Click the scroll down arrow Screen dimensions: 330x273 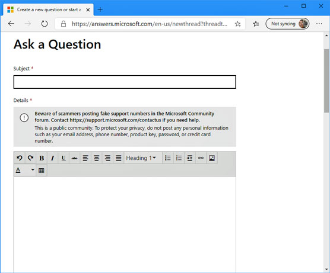326,269
